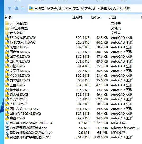Select file name 转盘.DWG
Viewport: 142px width, 144px height.
click(x=17, y=118)
